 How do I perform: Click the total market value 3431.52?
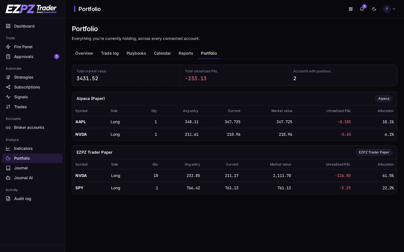87,79
